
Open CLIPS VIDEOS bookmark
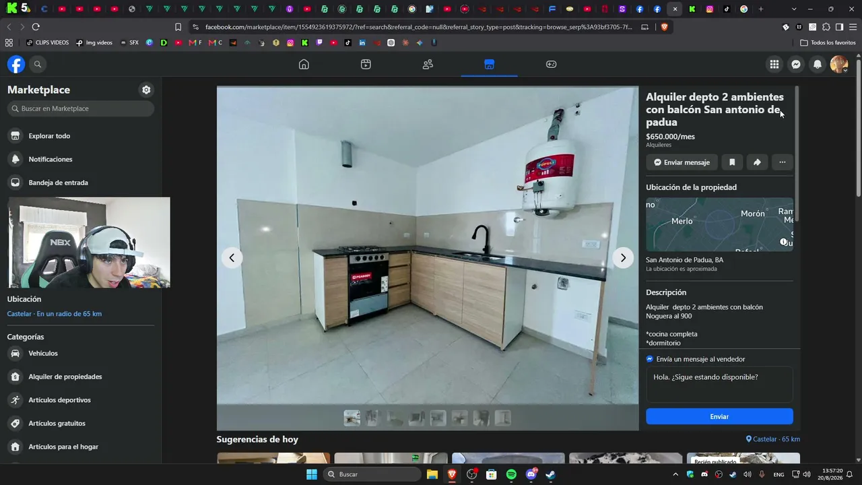pyautogui.click(x=47, y=42)
